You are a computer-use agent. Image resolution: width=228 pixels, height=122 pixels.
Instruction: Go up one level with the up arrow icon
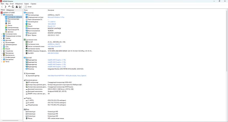coord(9,7)
